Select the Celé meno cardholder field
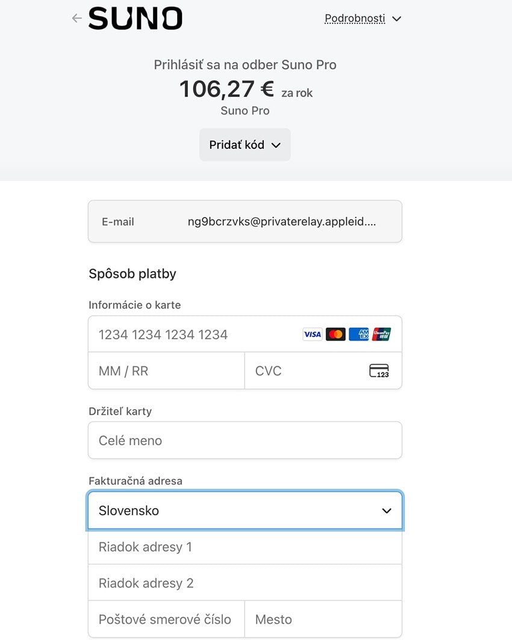This screenshot has width=512, height=640. pos(245,441)
